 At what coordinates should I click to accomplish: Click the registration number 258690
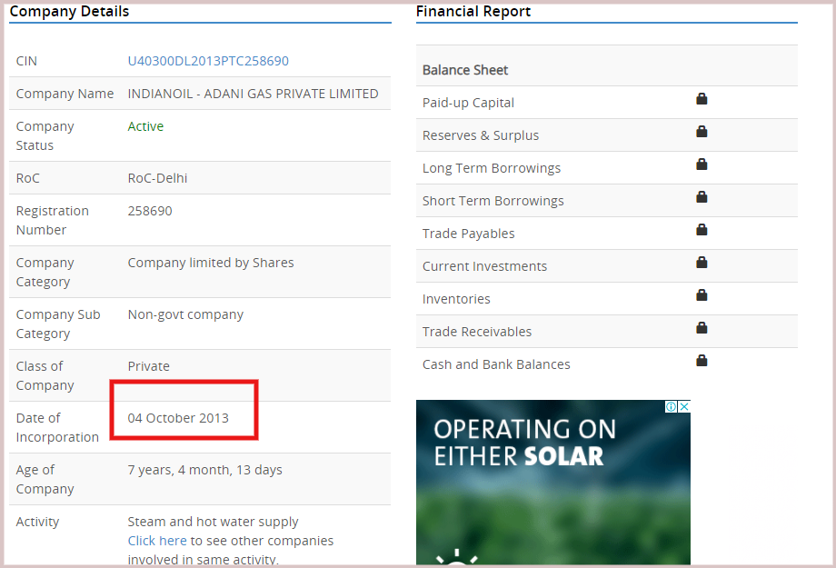pos(150,211)
